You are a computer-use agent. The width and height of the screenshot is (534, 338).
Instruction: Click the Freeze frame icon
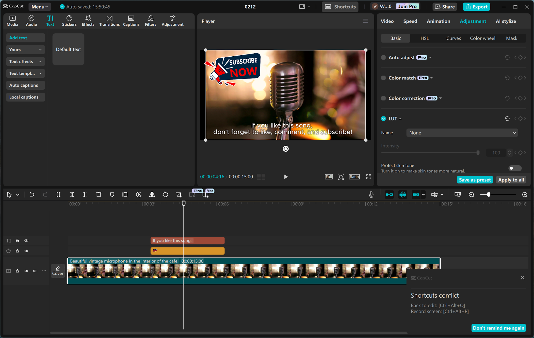pyautogui.click(x=125, y=195)
